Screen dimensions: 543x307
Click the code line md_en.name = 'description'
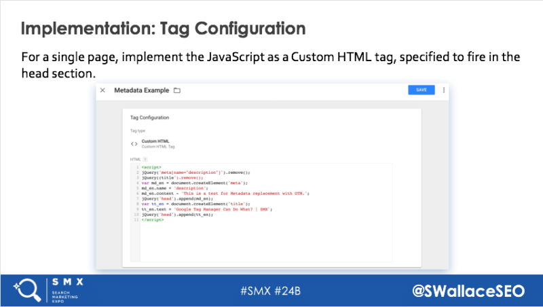175,188
